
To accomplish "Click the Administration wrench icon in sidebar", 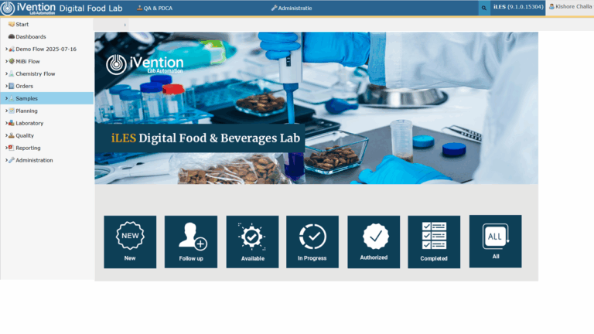I will (x=12, y=160).
